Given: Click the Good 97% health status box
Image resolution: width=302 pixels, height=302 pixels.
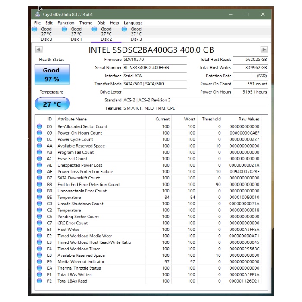Looking at the screenshot, I should (x=51, y=74).
